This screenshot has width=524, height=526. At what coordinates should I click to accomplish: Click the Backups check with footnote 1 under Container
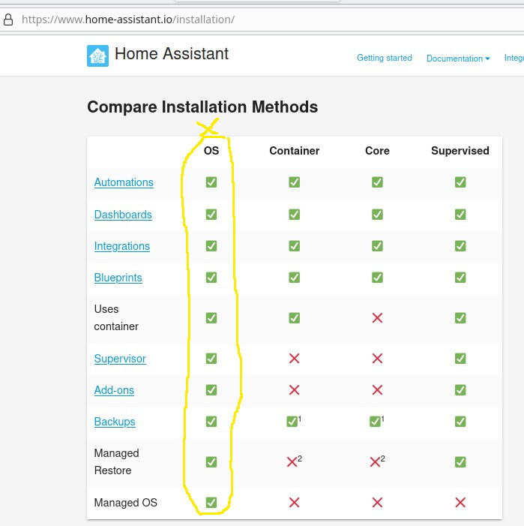(292, 422)
